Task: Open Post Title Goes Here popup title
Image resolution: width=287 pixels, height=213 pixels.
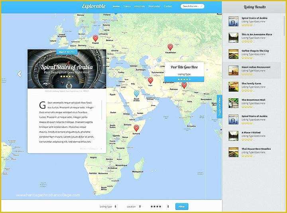Action: coord(184,67)
